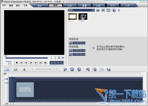Switch to Audio view speaker button

(x=24, y=69)
